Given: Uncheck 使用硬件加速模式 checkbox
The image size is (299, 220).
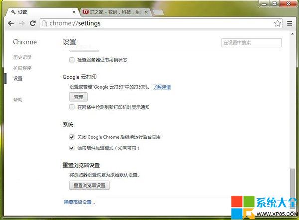Looking at the screenshot, I should pyautogui.click(x=72, y=148).
